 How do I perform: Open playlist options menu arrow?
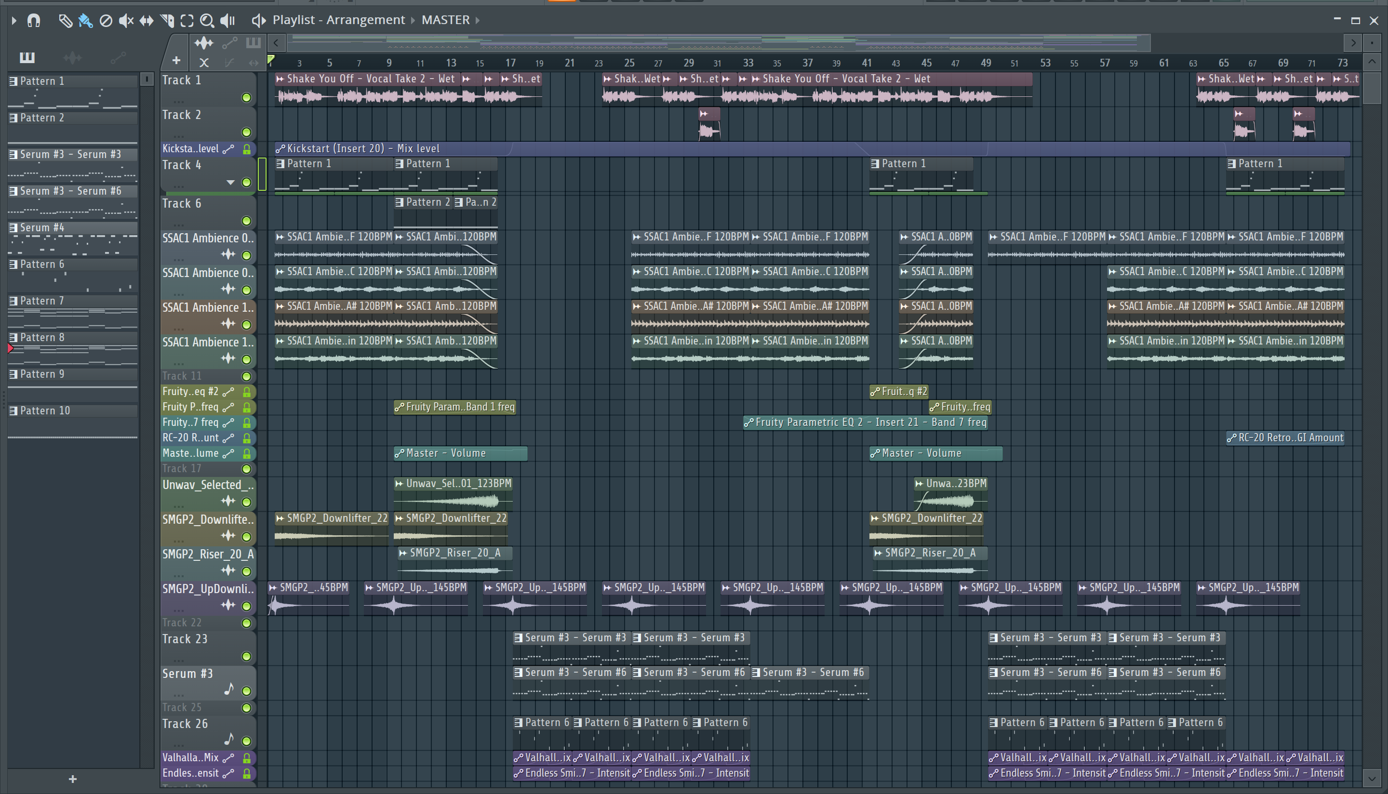click(x=14, y=21)
